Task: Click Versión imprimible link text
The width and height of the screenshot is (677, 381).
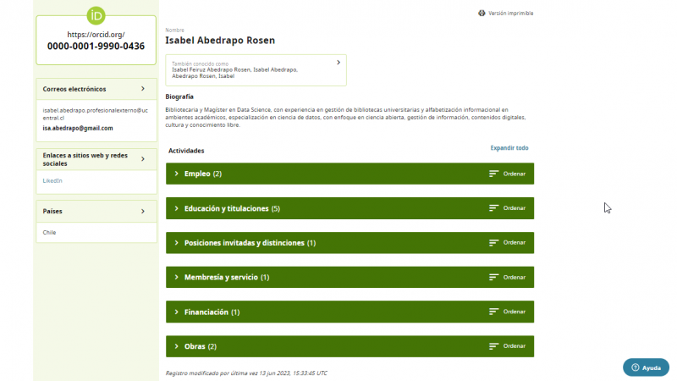Action: tap(510, 14)
